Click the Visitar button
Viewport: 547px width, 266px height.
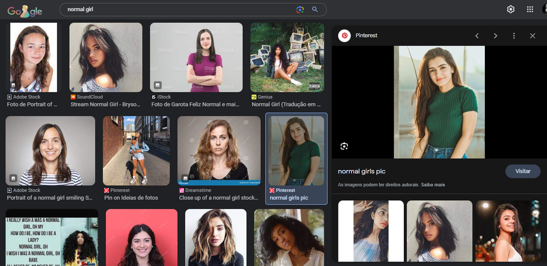(523, 171)
